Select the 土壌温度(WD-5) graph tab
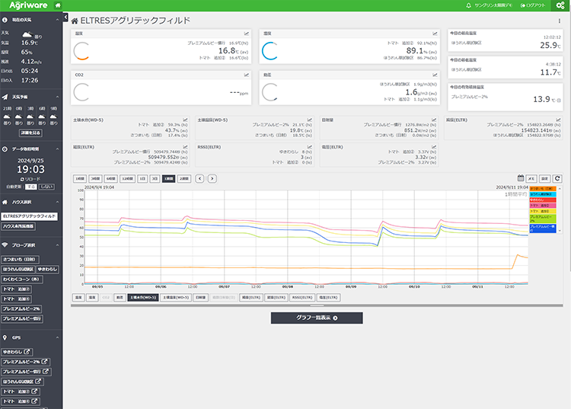The width and height of the screenshot is (571, 409). pyautogui.click(x=174, y=298)
